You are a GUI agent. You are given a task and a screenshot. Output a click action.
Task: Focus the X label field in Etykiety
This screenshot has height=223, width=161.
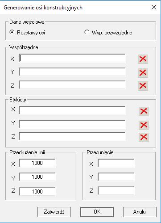point(72,110)
